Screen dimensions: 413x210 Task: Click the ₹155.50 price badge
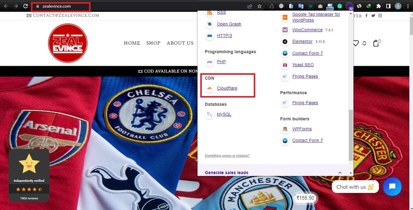(x=305, y=198)
